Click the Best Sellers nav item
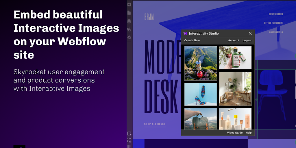Image resolution: width=296 pixels, height=148 pixels. click(x=276, y=14)
